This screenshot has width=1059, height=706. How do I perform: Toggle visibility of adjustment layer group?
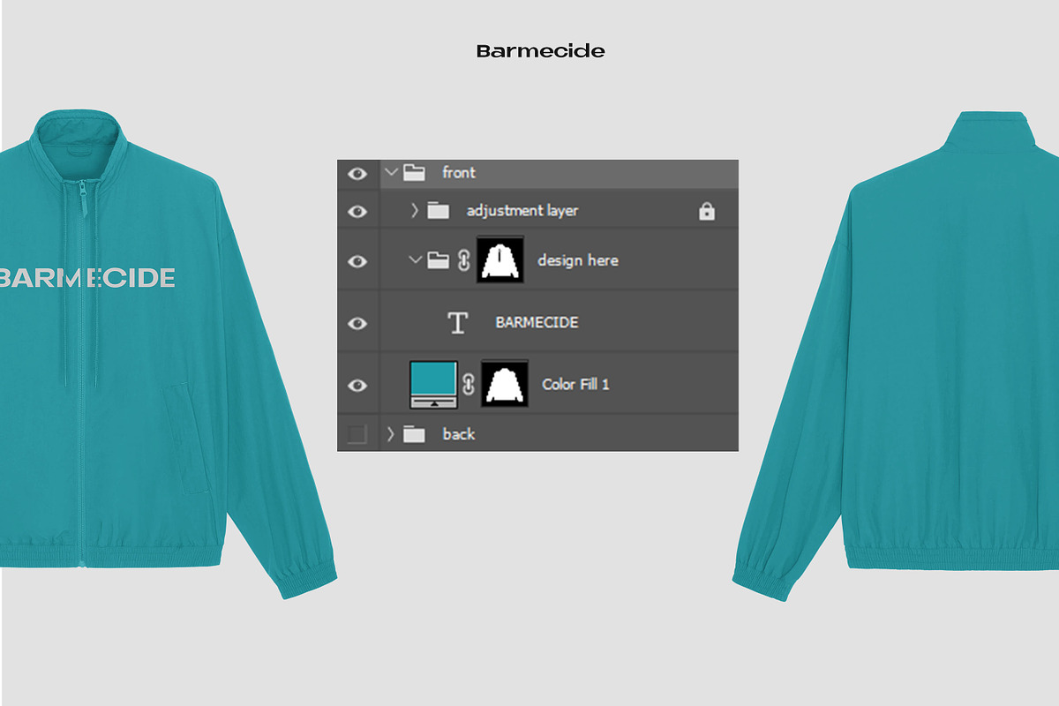point(357,211)
